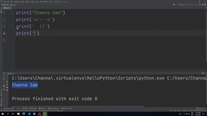Open File Explorer from taskbar
The width and height of the screenshot is (207, 116).
click(18, 114)
